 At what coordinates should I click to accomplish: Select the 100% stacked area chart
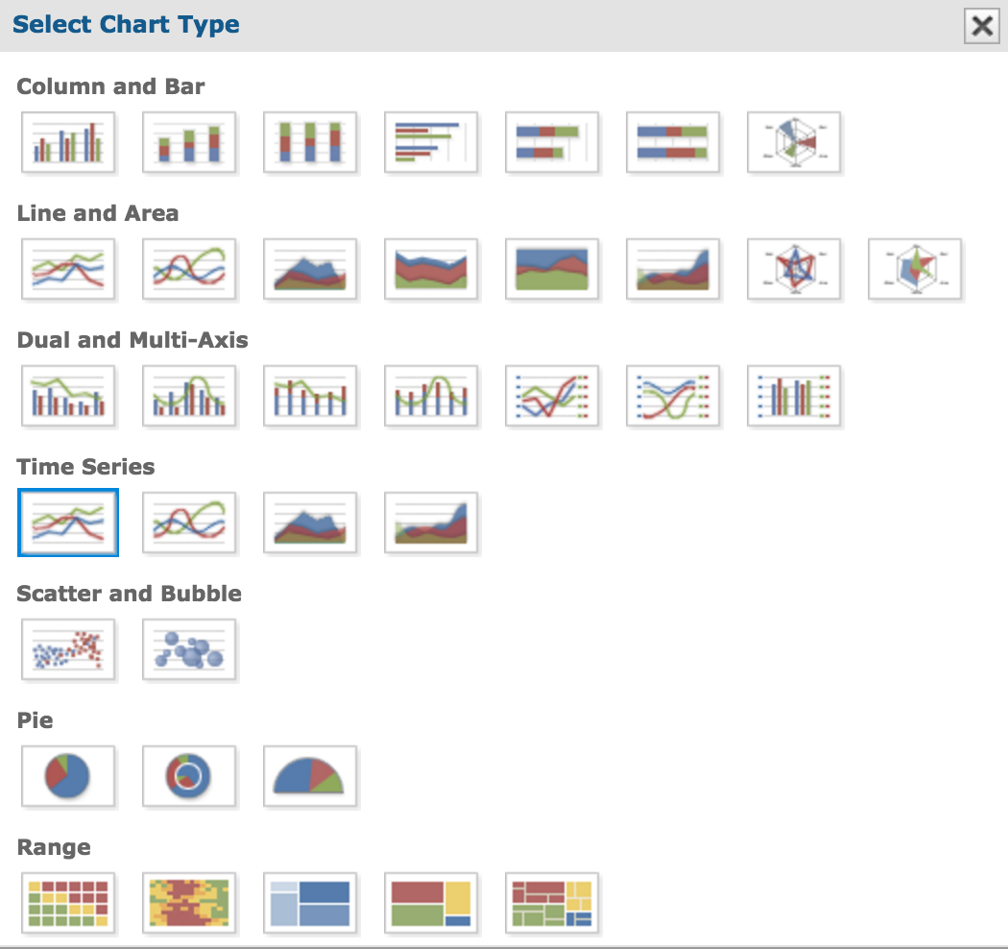[552, 269]
